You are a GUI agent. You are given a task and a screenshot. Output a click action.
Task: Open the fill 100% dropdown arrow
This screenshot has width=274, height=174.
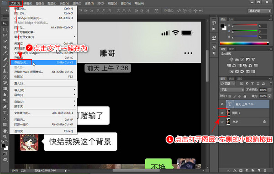coord(269,96)
